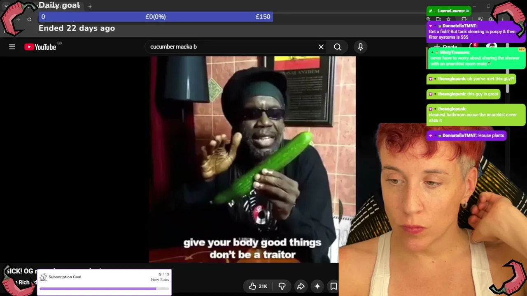Viewport: 527px width, 296px height.
Task: Click the '£150' goal target amount
Action: point(263,17)
